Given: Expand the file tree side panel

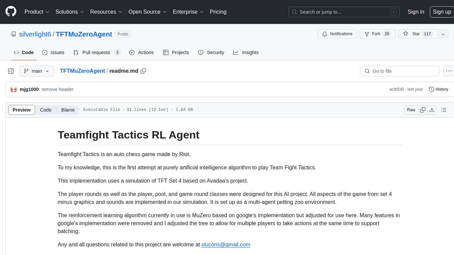Looking at the screenshot, I should tap(11, 71).
